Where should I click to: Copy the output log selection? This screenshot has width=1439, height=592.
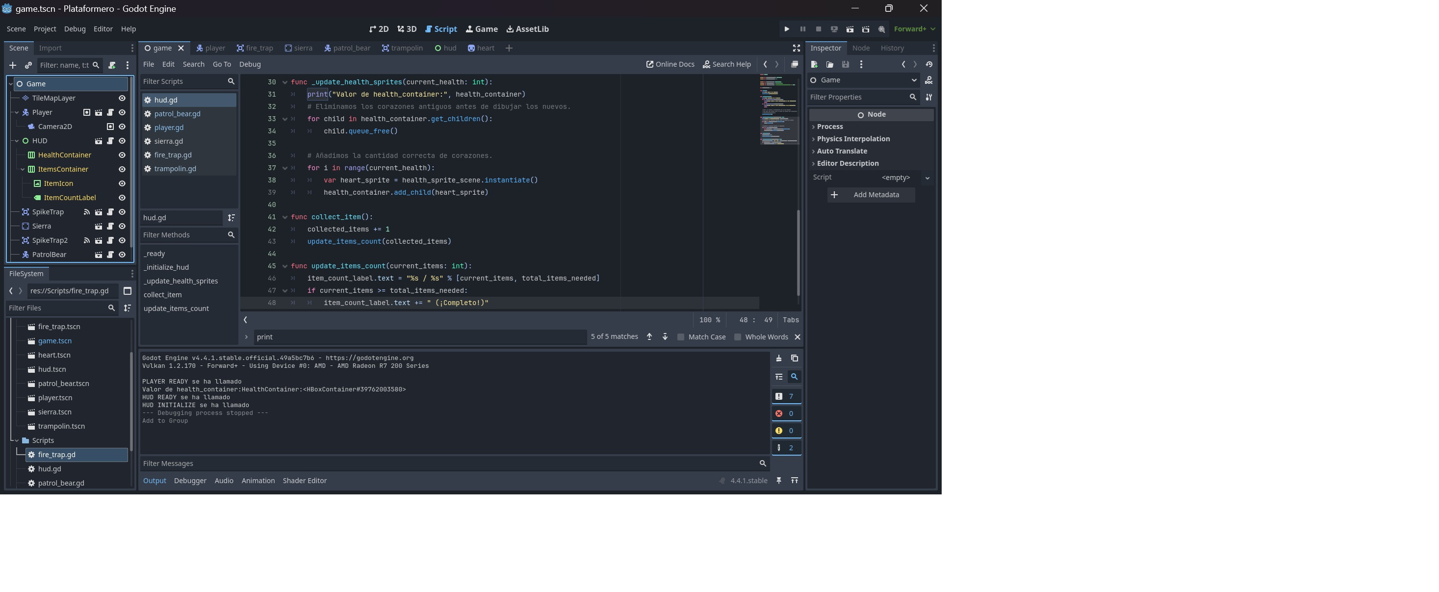pos(795,359)
